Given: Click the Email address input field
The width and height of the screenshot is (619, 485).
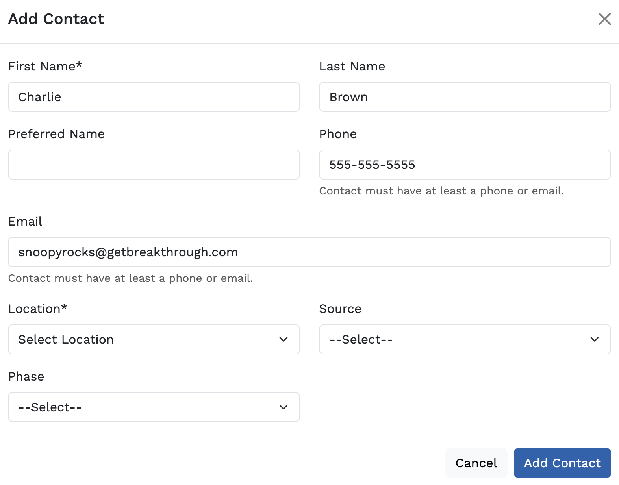Looking at the screenshot, I should point(309,252).
